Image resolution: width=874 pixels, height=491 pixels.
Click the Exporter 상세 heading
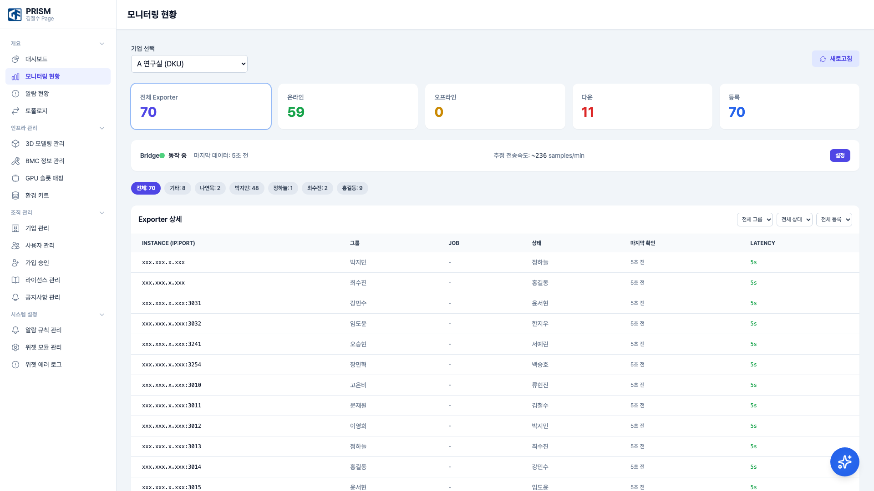(x=160, y=219)
